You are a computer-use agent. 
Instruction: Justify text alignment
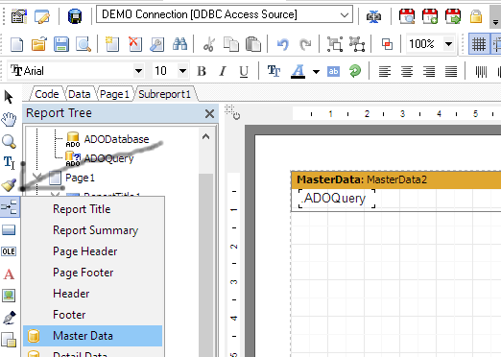click(x=451, y=71)
